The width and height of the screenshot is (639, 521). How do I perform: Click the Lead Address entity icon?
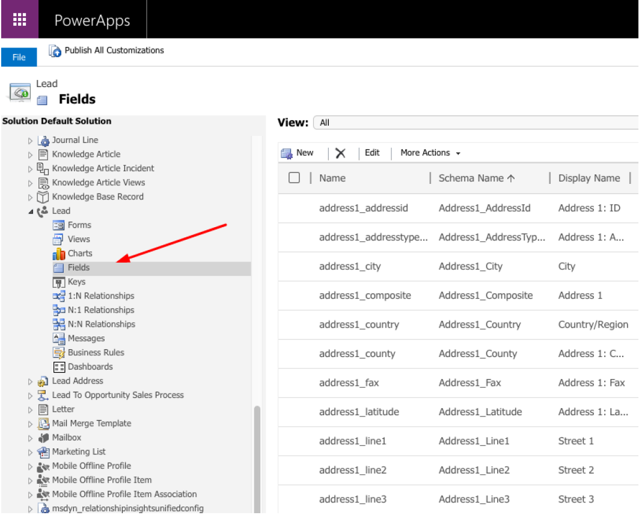coord(43,382)
